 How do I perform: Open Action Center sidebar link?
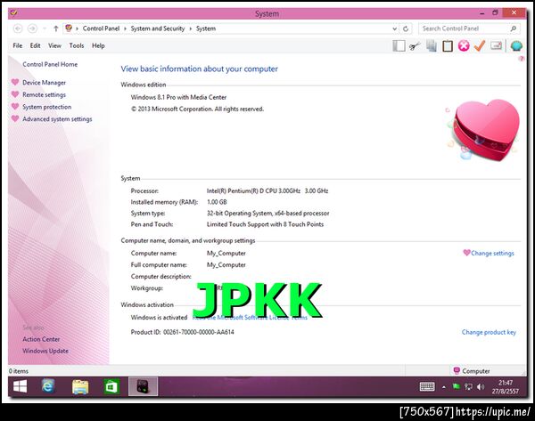pos(41,339)
